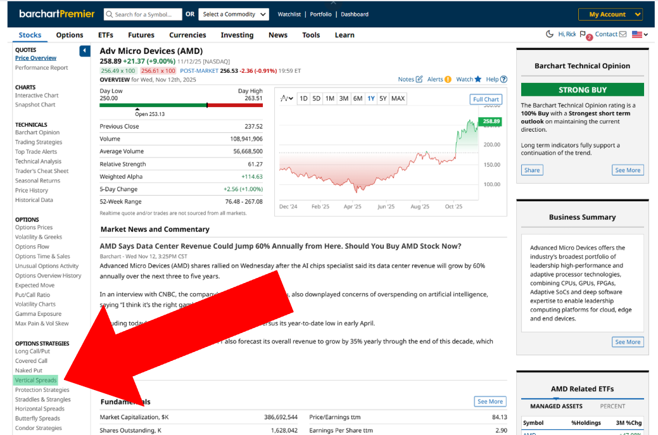Screen dimensions: 658x435
Task: Open the Watchlist link
Action: (289, 15)
